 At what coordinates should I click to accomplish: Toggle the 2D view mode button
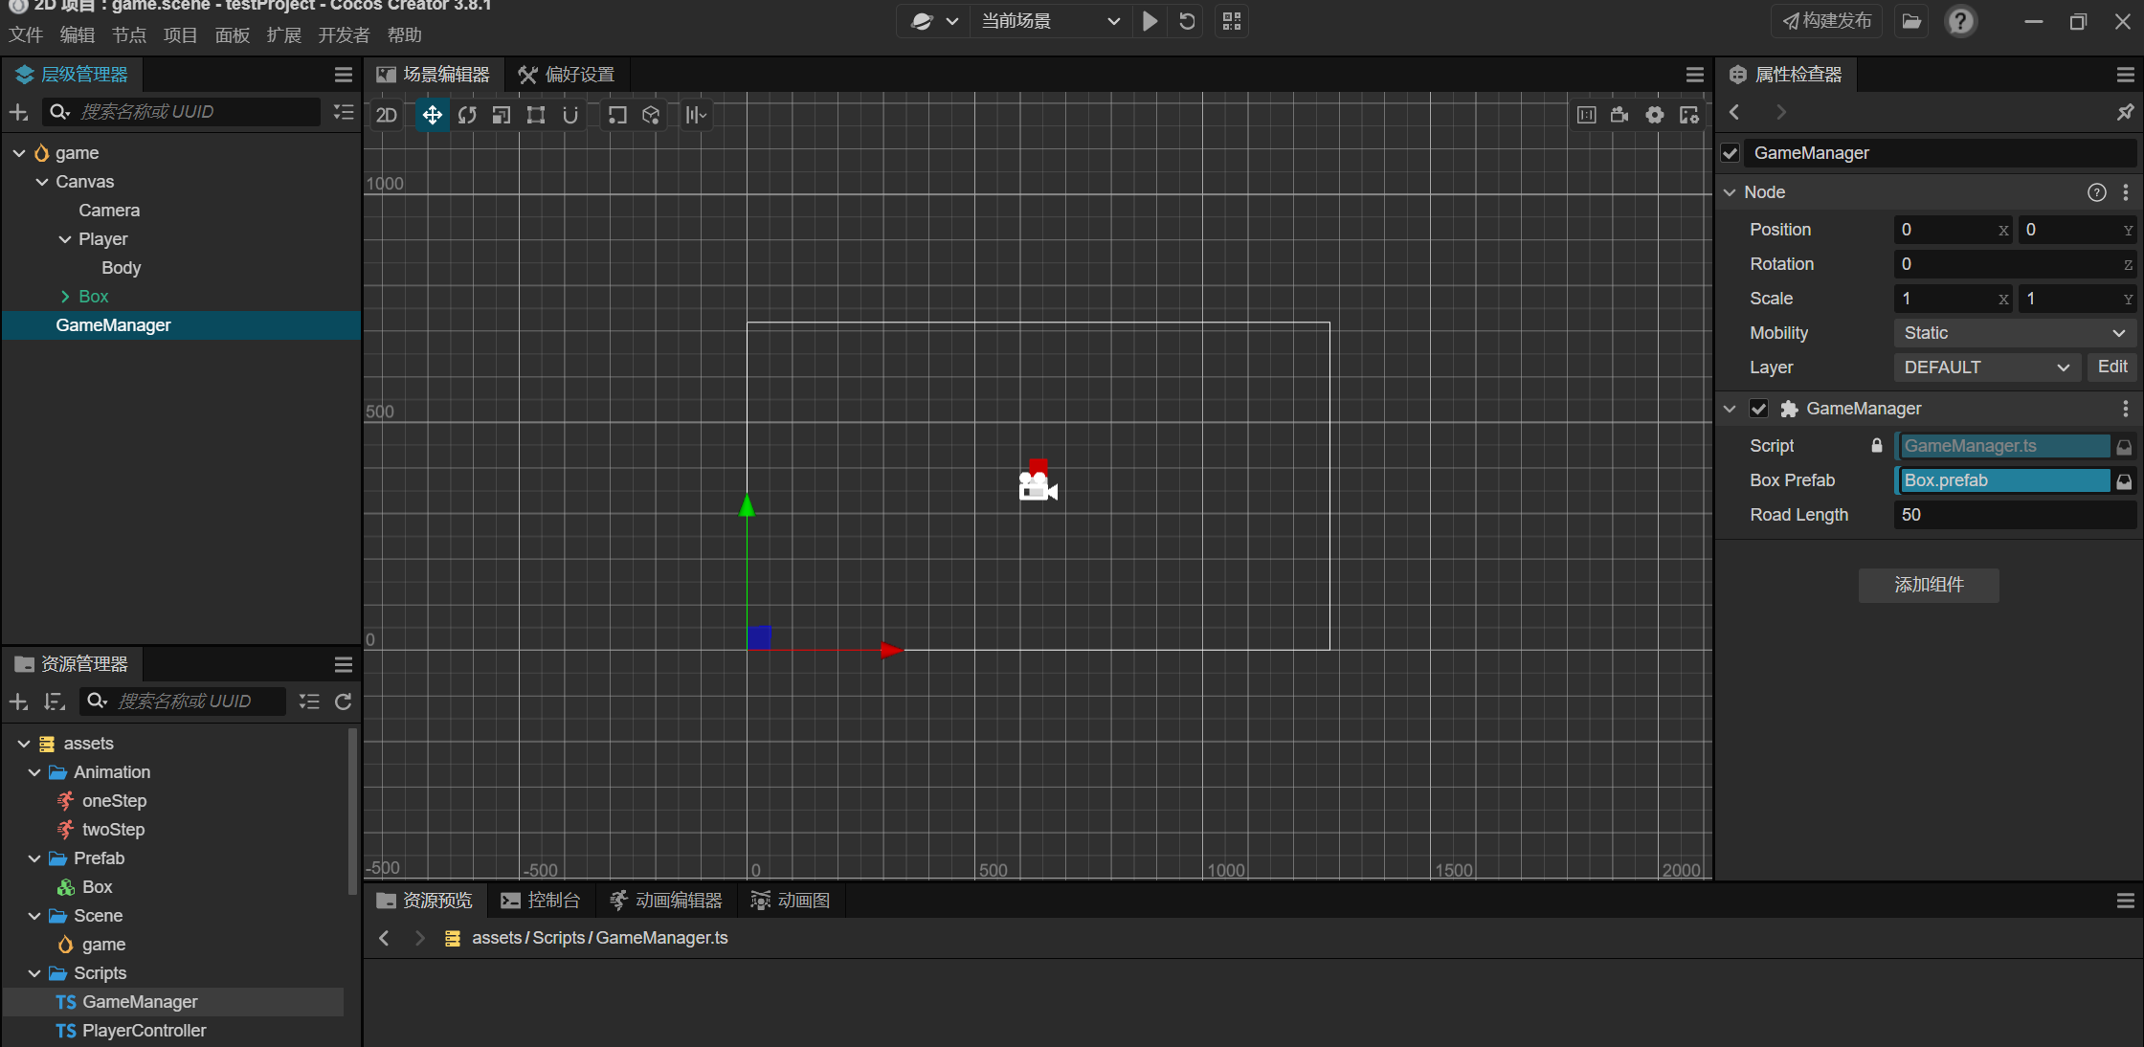387,116
